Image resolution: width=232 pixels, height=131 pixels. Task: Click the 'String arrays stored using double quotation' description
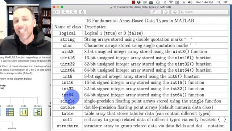[x=138, y=39]
